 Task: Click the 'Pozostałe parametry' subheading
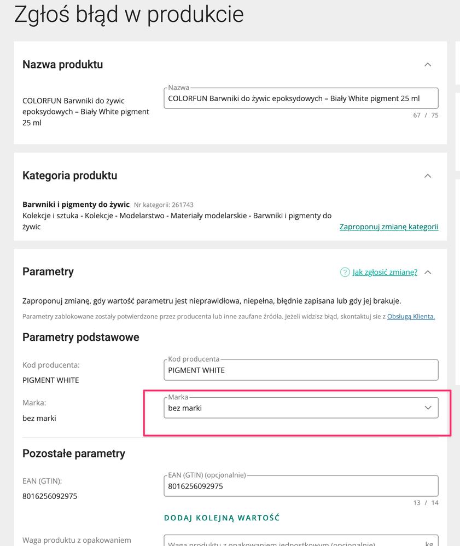(74, 454)
